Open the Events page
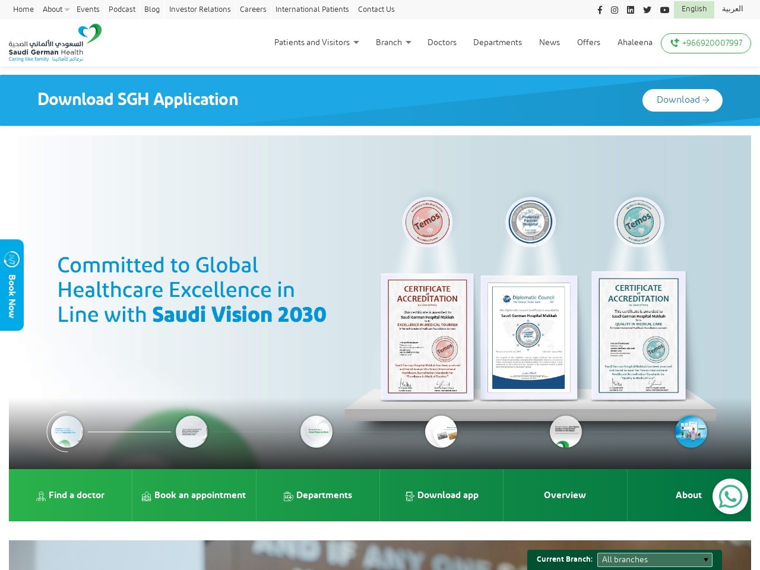 coord(88,9)
